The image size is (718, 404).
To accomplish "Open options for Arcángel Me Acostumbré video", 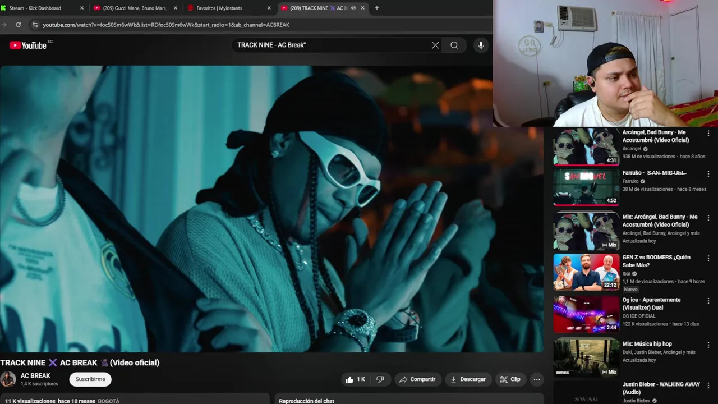I will click(708, 134).
